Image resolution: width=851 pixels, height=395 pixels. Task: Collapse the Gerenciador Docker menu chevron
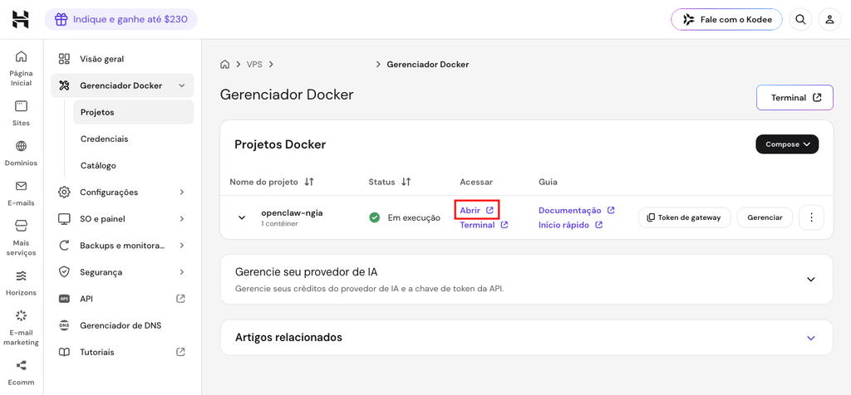pos(182,85)
